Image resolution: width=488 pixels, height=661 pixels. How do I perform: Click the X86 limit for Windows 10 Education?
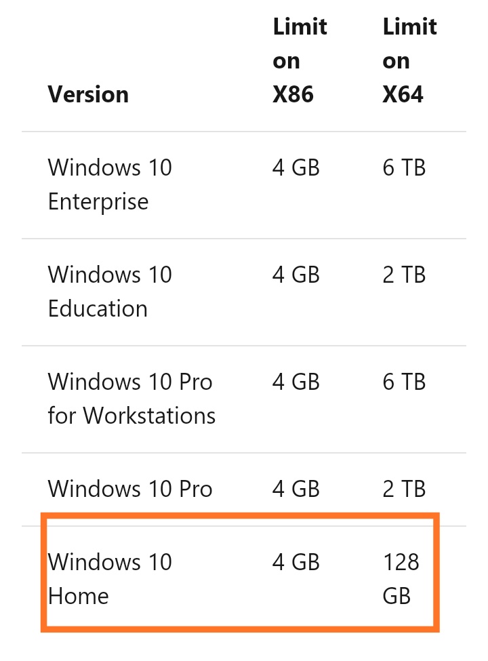pyautogui.click(x=296, y=275)
